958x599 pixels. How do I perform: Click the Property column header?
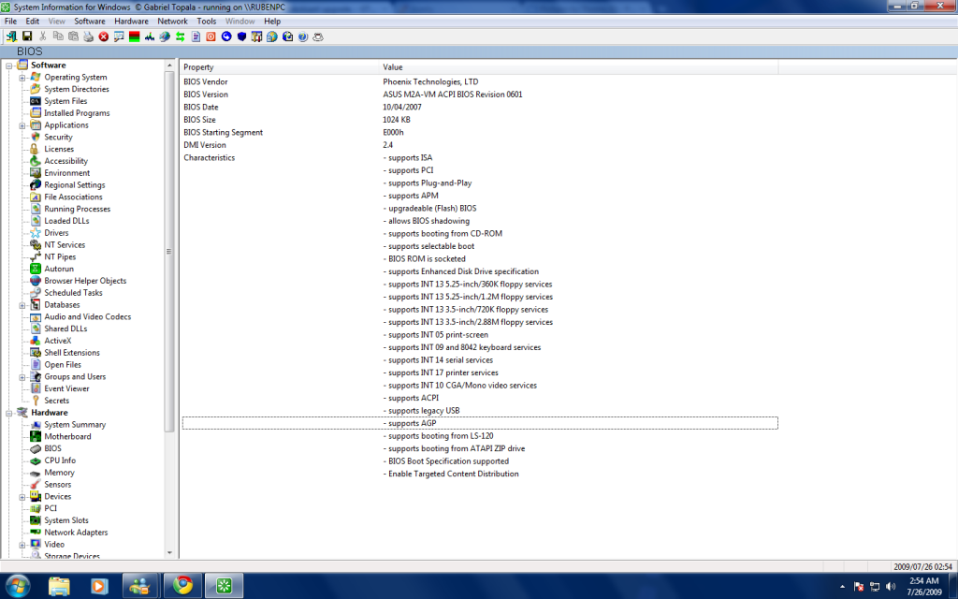[x=281, y=67]
